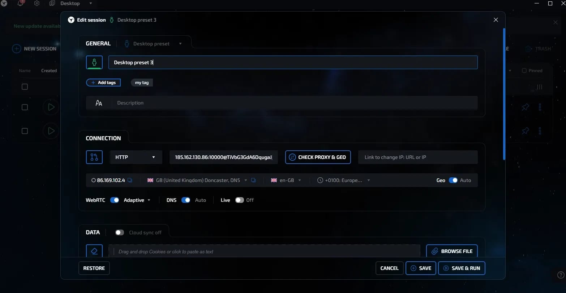This screenshot has height=293, width=566.
Task: Click the CHECK PROXY & GEO button
Action: point(318,157)
